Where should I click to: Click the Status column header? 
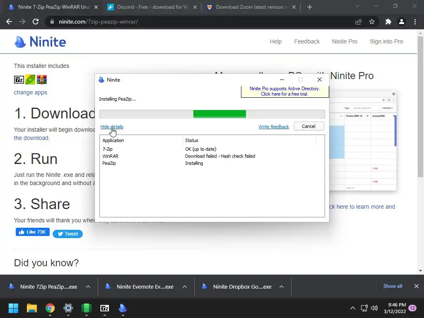249,140
